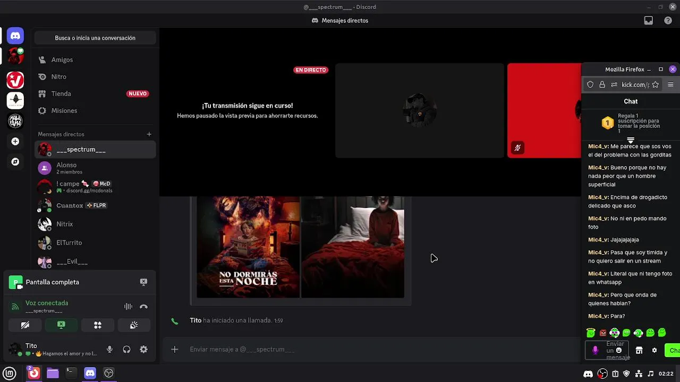Viewport: 680px width, 382px height.
Task: Click the Discord tray icon
Action: point(588,374)
